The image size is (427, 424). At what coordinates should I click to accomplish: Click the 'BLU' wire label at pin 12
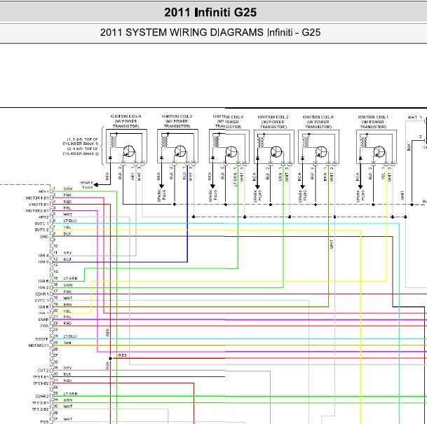click(67, 259)
